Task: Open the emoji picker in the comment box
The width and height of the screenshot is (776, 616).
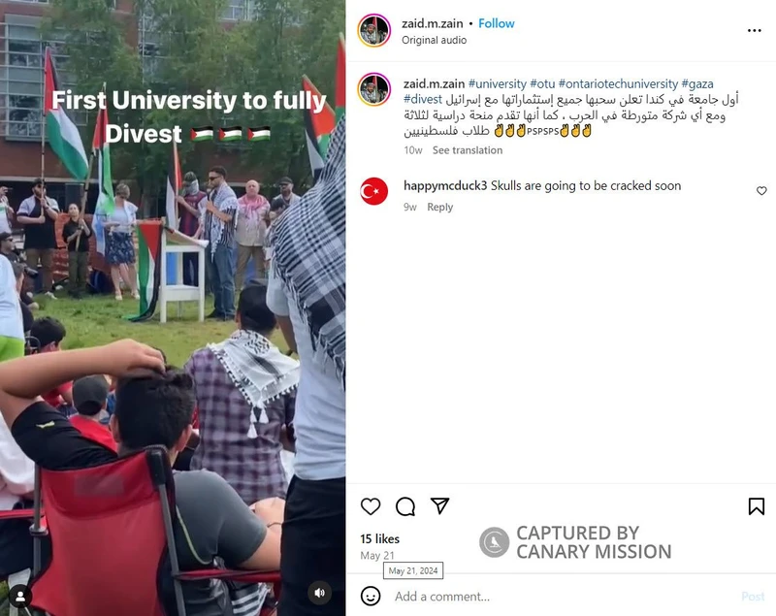Action: [371, 596]
